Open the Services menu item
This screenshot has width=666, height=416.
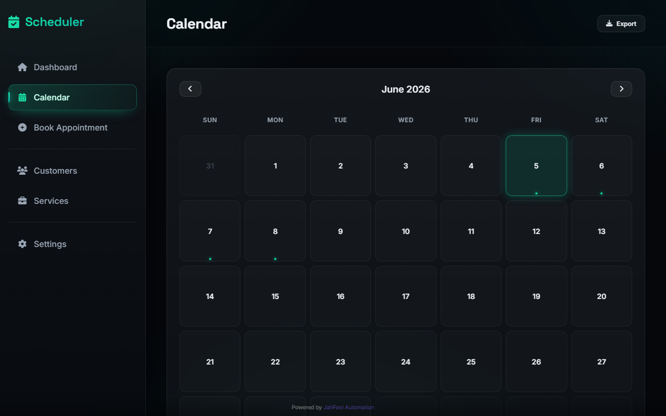72,201
